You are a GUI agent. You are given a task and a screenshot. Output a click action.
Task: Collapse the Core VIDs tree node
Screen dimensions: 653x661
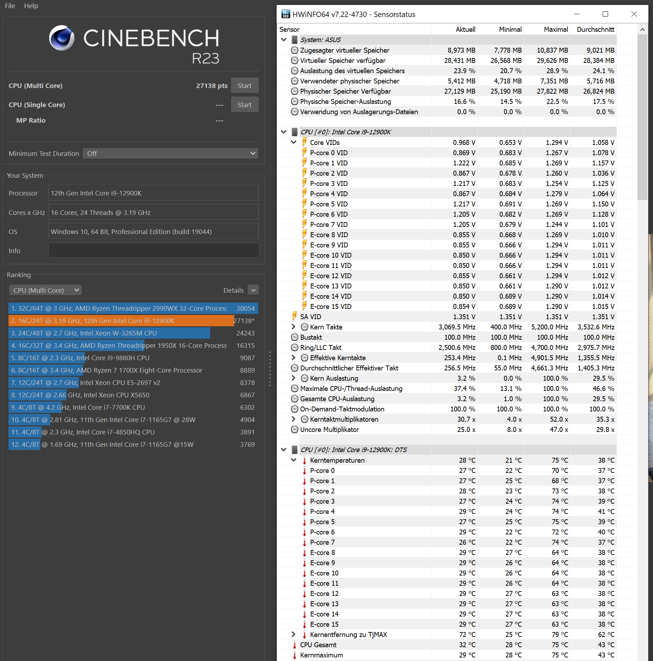coord(294,142)
